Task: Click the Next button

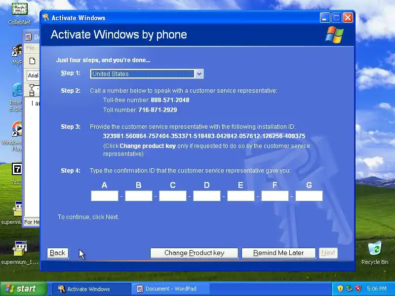Action: click(328, 253)
